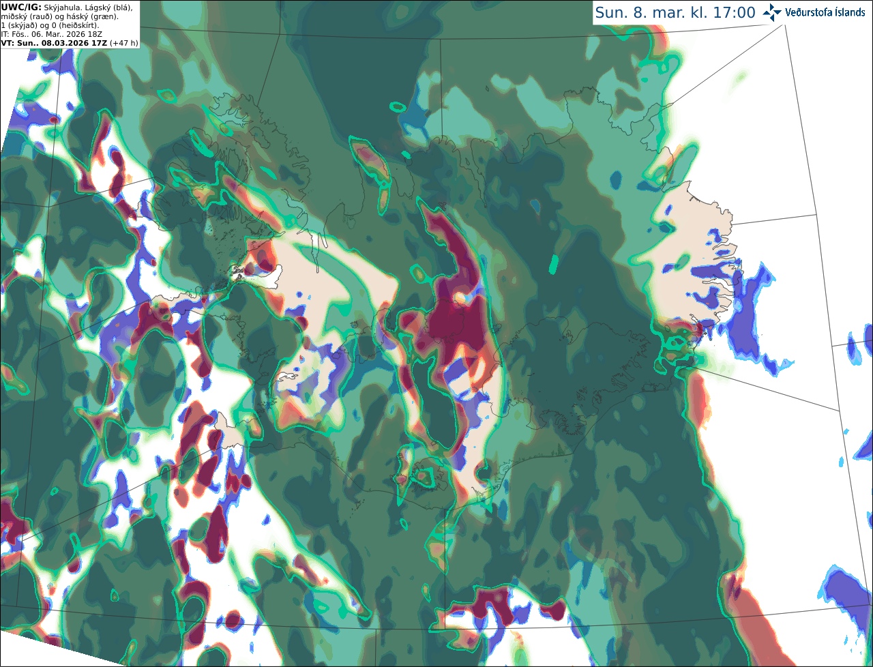This screenshot has width=873, height=667.
Task: Click the 'Veðurstofa Íslands' text label
Action: click(x=825, y=12)
